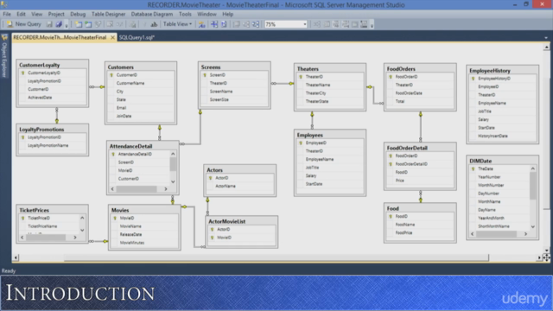Expand the Object Explorer side panel
This screenshot has width=553, height=311.
tap(4, 56)
